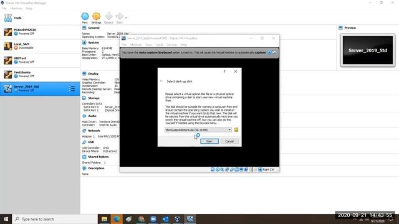The width and height of the screenshot is (399, 224).
Task: Click the Windows Start button
Action: [x=6, y=219]
